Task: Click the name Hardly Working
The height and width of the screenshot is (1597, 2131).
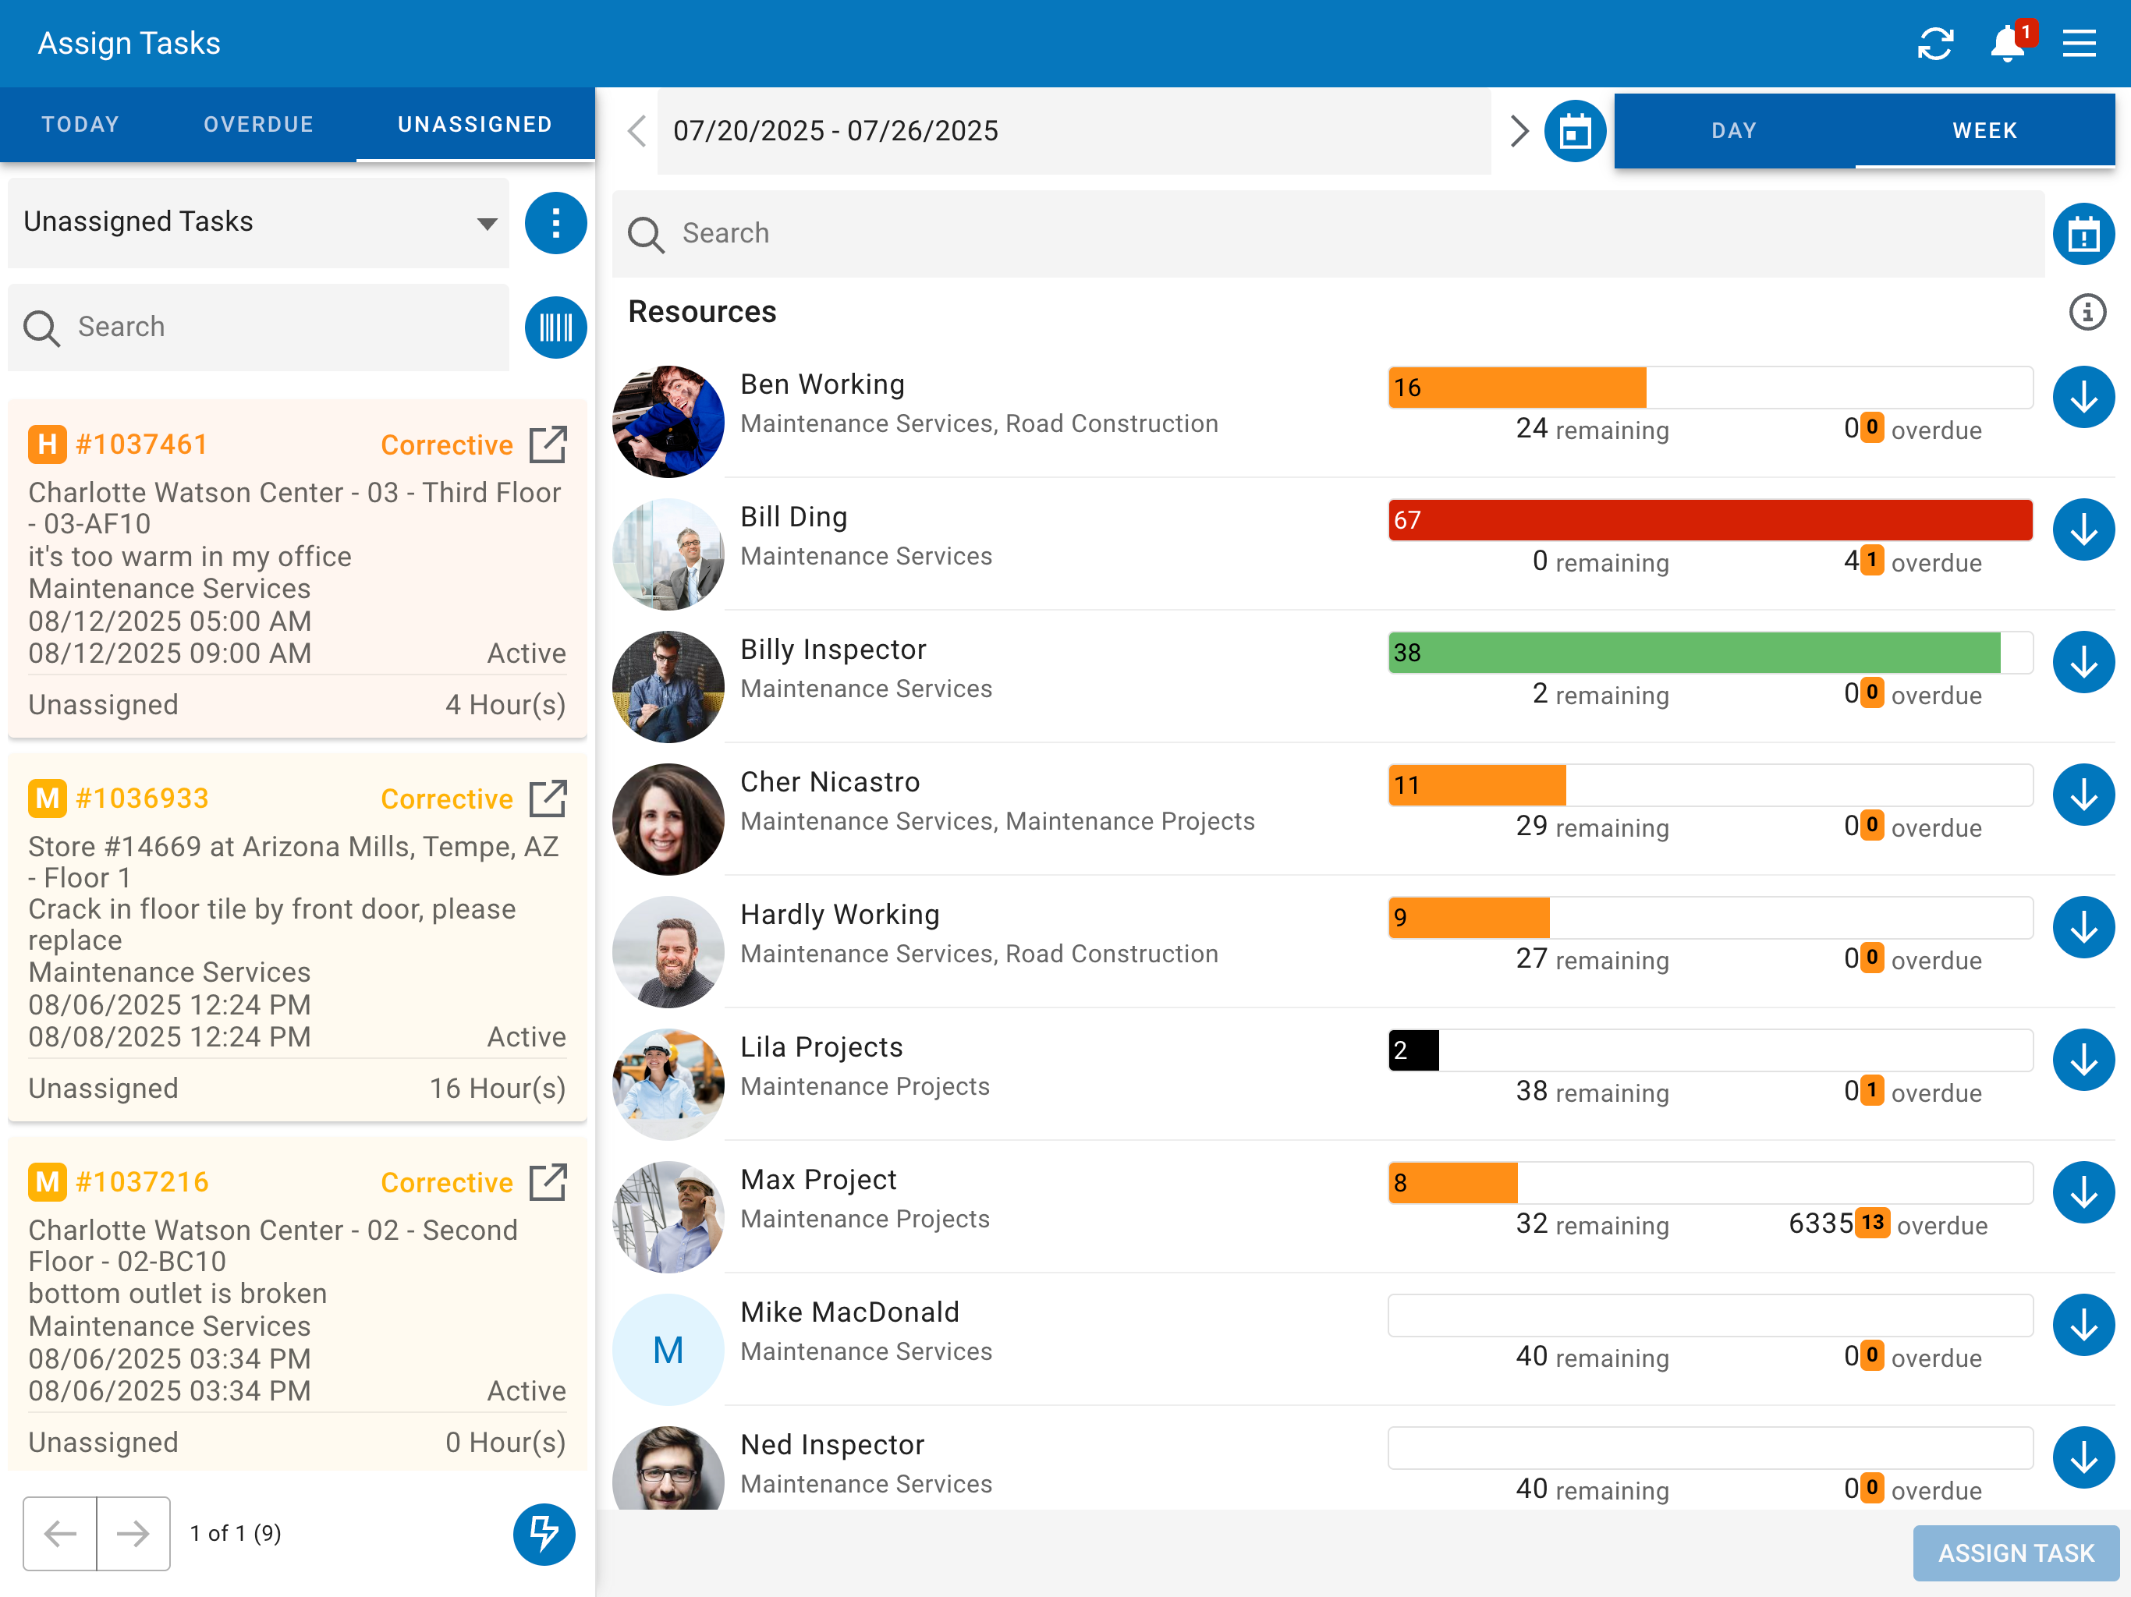Action: tap(839, 914)
